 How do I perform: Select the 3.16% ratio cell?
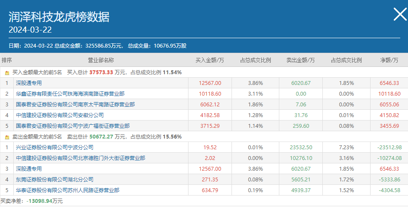coord(346,158)
